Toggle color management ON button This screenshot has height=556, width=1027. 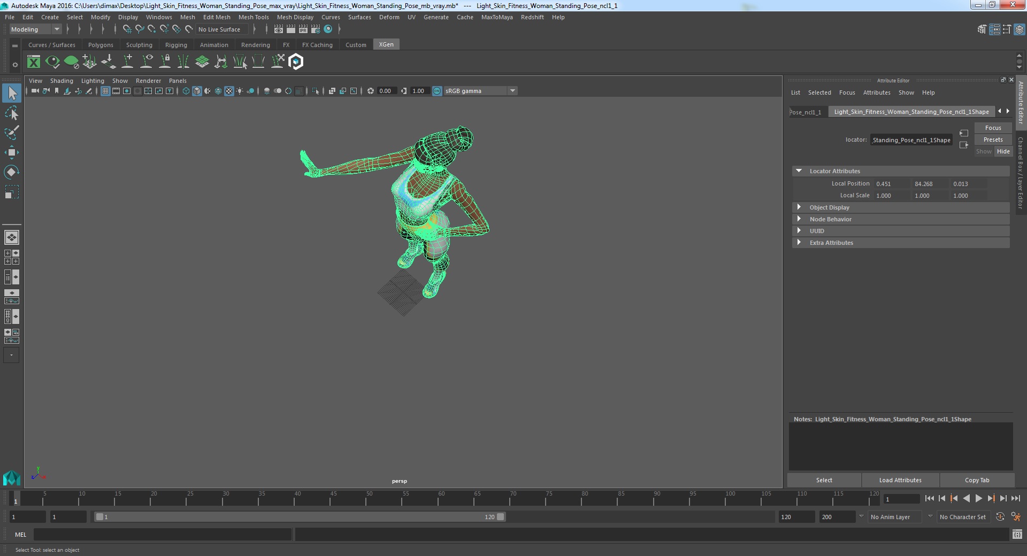point(437,91)
